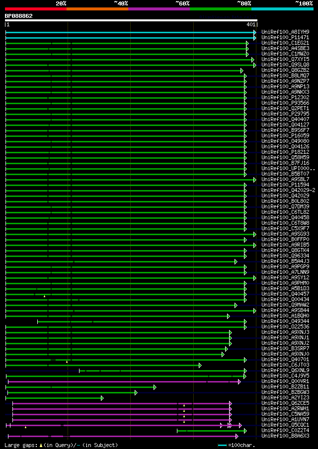318x449 pixels.
Task: Select the UniRef100_Q6XNL9 label
Action: click(285, 371)
